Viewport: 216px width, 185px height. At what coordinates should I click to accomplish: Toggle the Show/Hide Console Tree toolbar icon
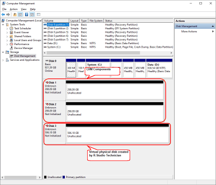coord(20,14)
